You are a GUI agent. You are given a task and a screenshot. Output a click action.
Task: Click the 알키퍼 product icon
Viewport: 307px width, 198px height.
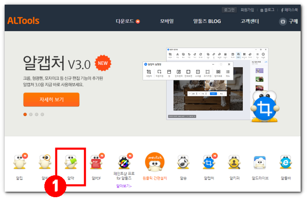point(234,162)
